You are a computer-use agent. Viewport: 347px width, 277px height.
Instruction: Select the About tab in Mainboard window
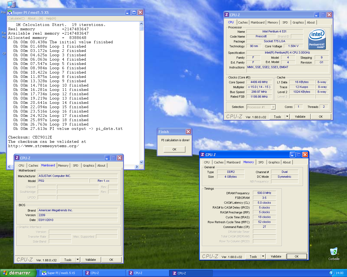tap(101, 166)
